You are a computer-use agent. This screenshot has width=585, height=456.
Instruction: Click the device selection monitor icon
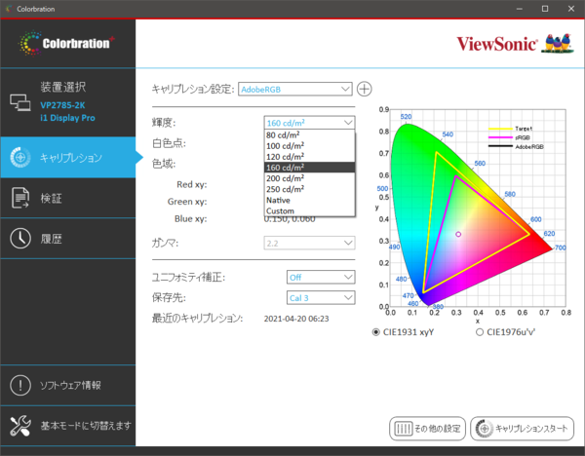[x=20, y=102]
